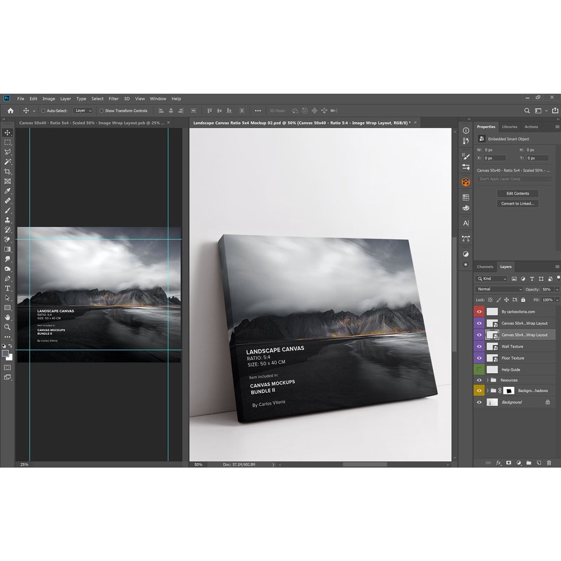Select the Pen tool

[8, 278]
